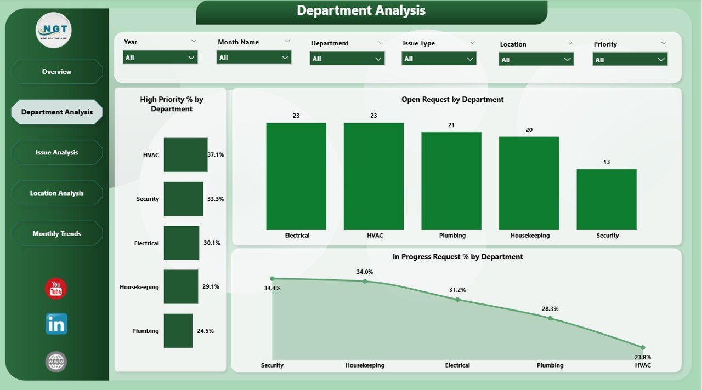This screenshot has height=390, width=702.
Task: Click the NGT logo
Action: click(x=53, y=30)
